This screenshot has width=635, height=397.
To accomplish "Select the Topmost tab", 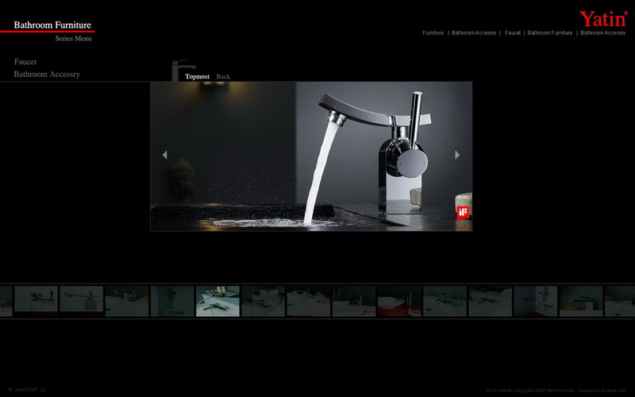I will (198, 76).
